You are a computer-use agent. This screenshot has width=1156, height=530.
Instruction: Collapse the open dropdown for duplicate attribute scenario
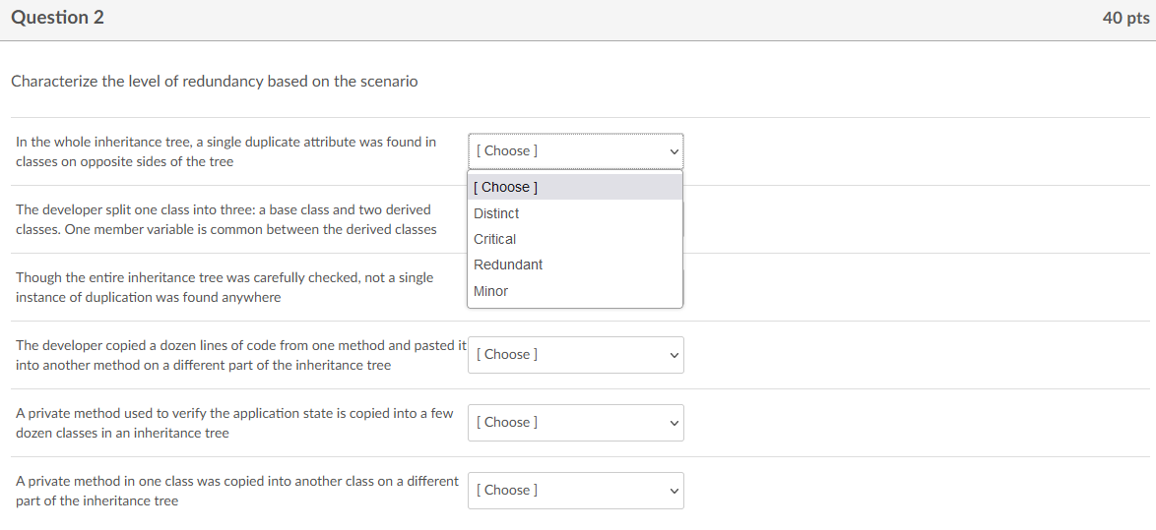pyautogui.click(x=575, y=151)
